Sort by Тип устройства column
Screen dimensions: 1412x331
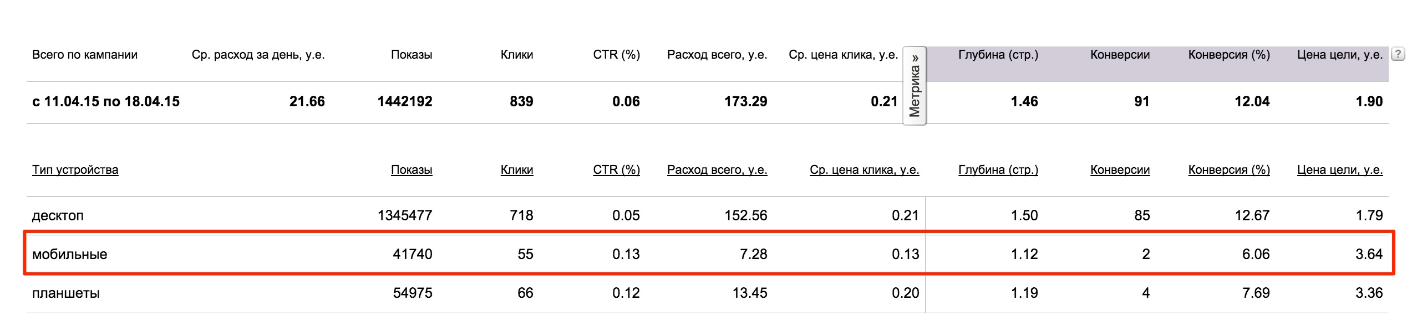75,170
